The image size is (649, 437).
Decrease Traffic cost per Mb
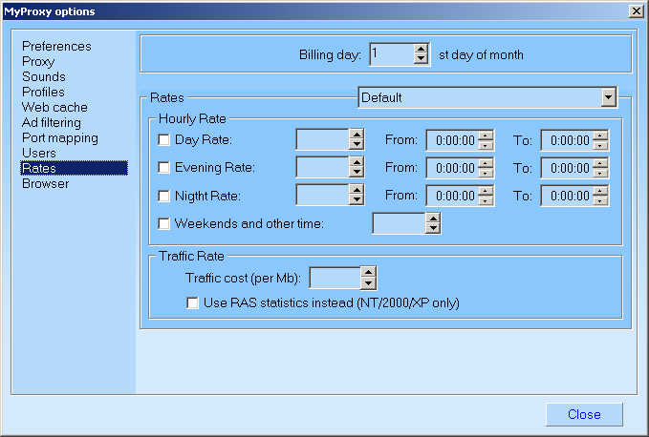pos(368,282)
